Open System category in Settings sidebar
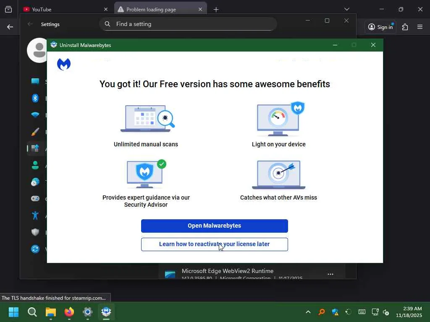430x322 pixels. (x=35, y=81)
